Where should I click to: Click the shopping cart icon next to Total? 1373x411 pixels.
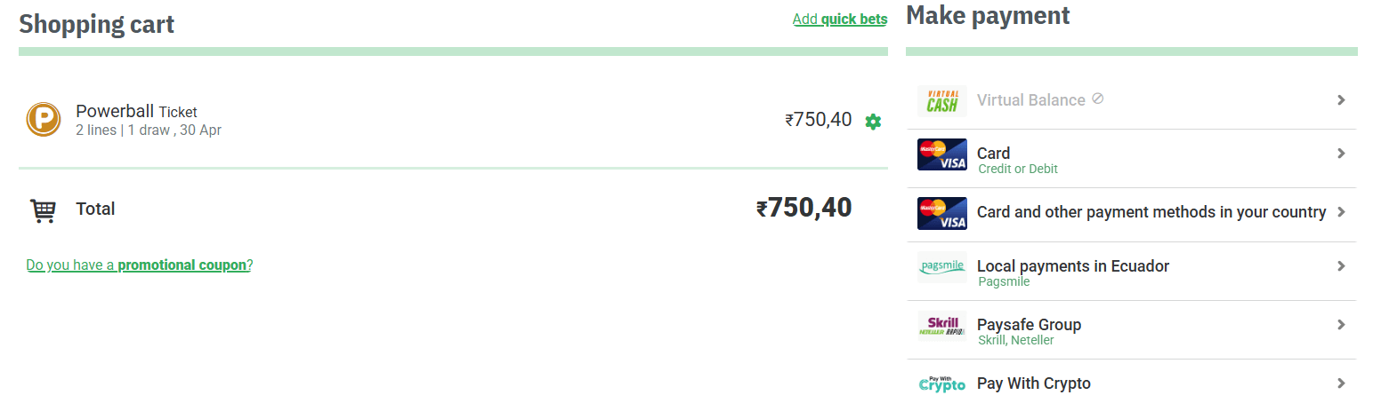(43, 210)
